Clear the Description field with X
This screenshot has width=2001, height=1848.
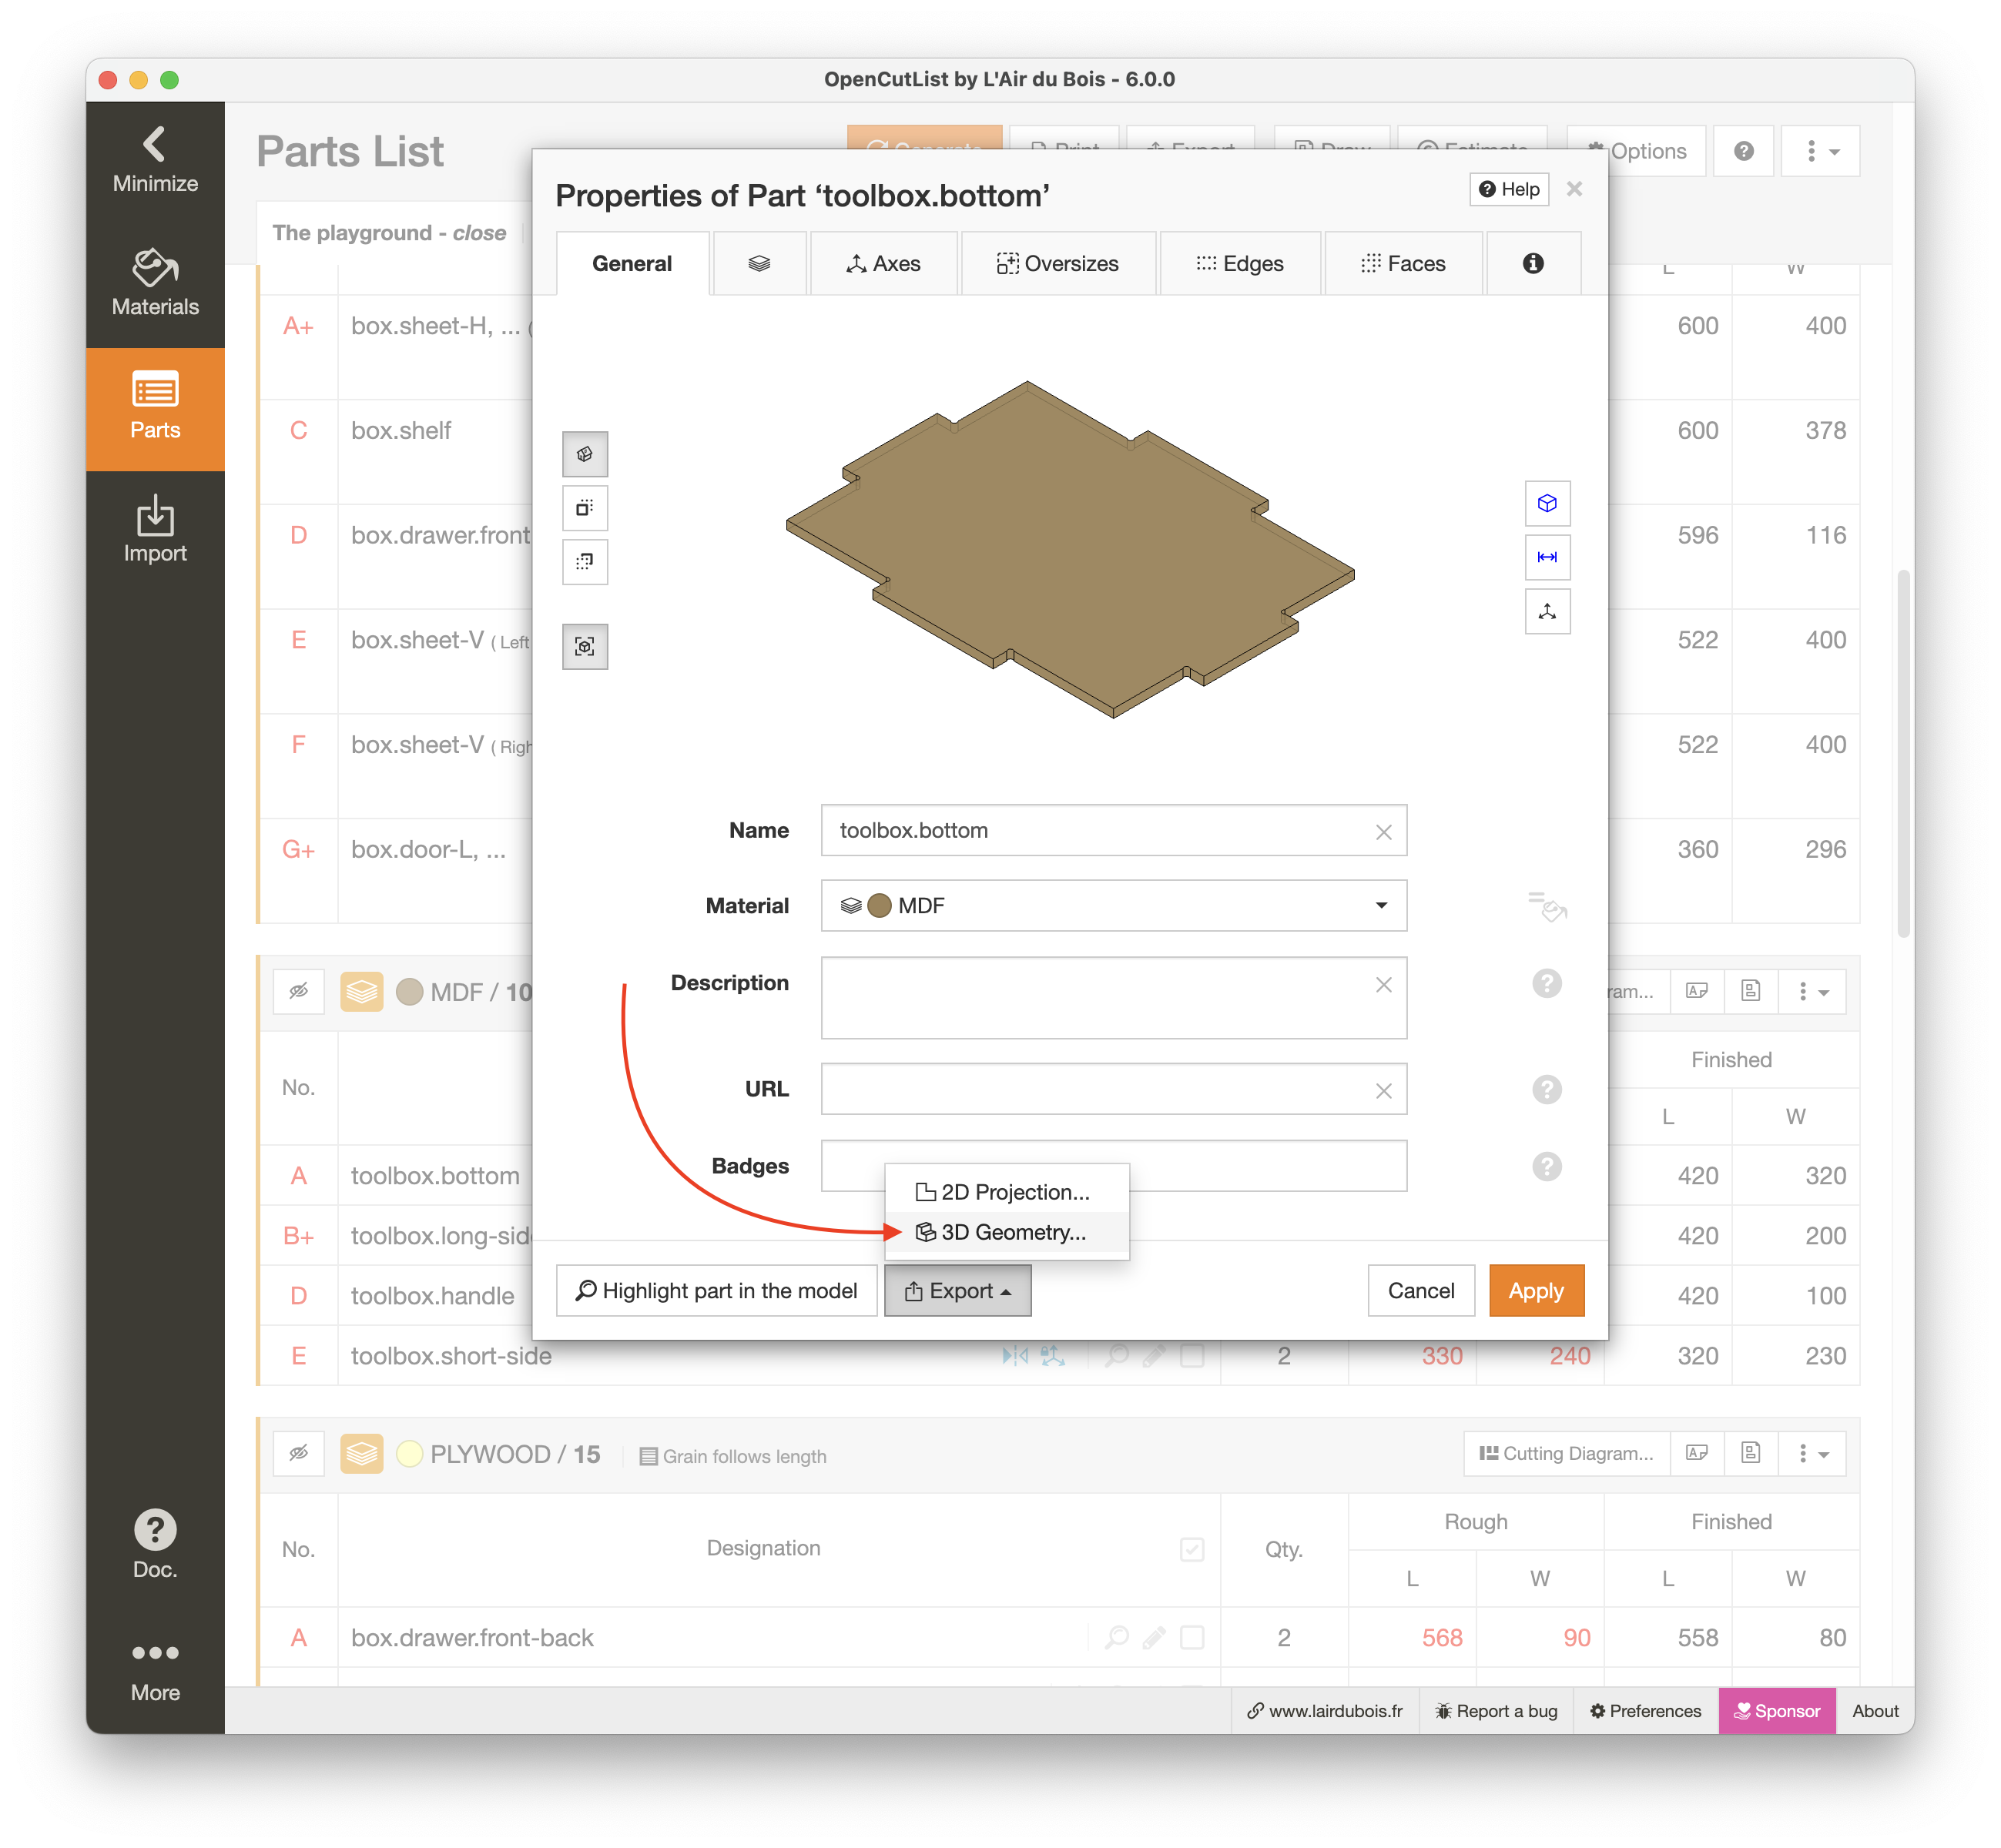click(x=1383, y=985)
